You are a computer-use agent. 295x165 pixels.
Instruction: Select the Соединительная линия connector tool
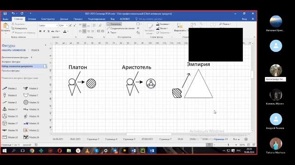click(121, 28)
